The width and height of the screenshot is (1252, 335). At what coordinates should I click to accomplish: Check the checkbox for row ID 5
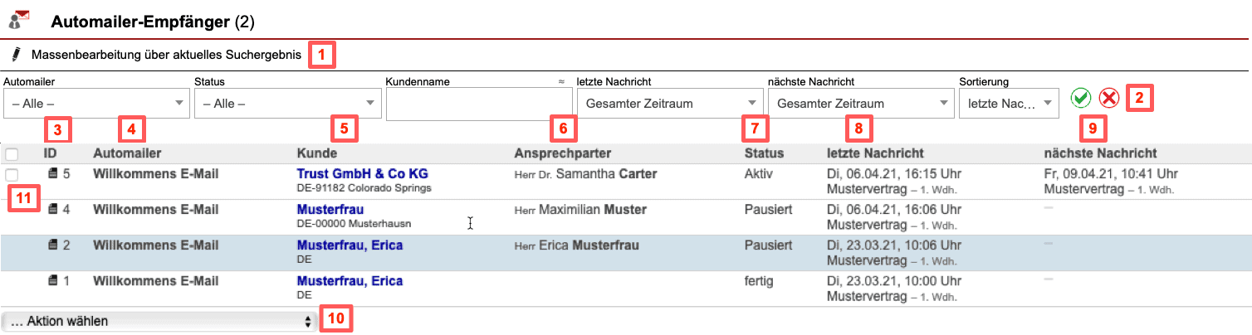tap(12, 175)
